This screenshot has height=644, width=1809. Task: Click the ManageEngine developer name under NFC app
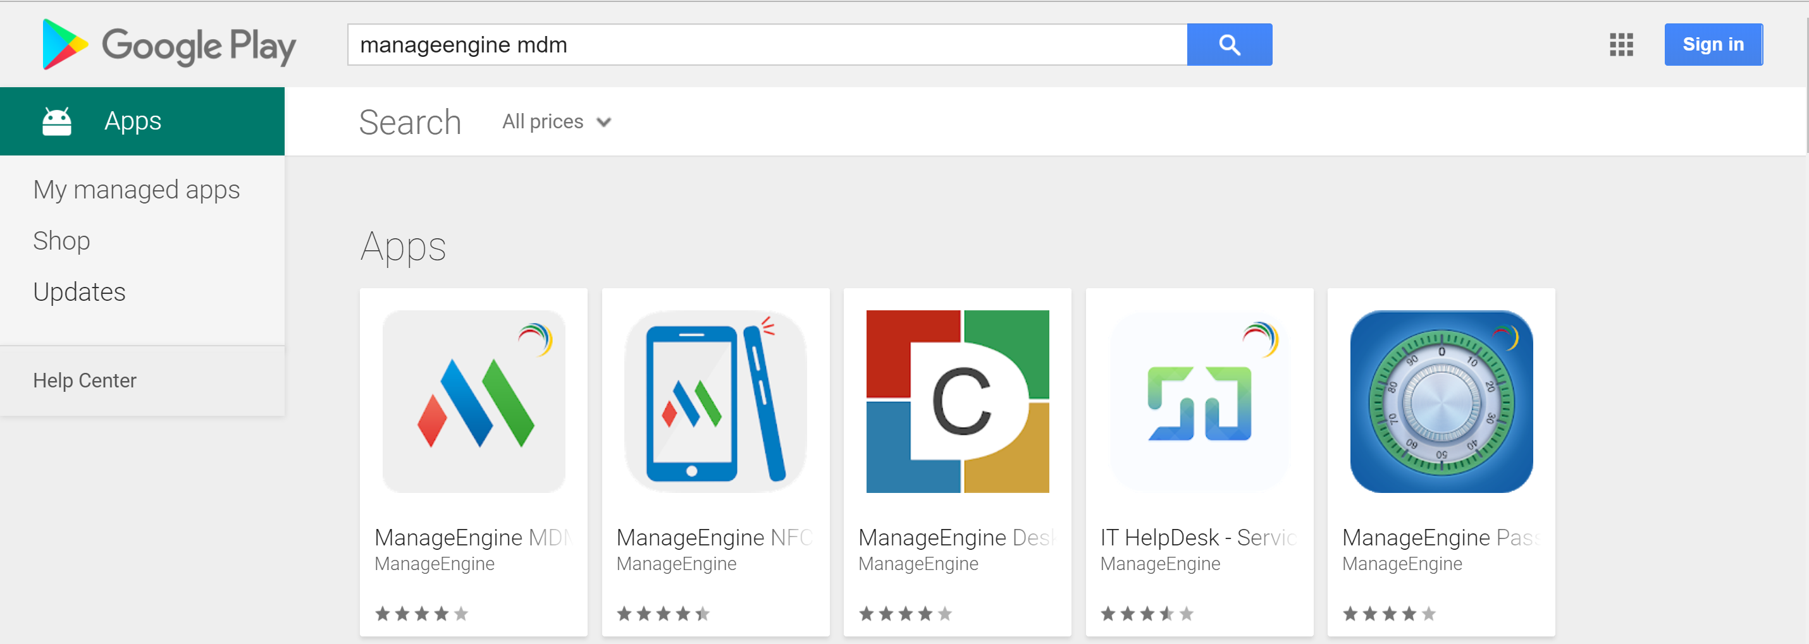[676, 564]
